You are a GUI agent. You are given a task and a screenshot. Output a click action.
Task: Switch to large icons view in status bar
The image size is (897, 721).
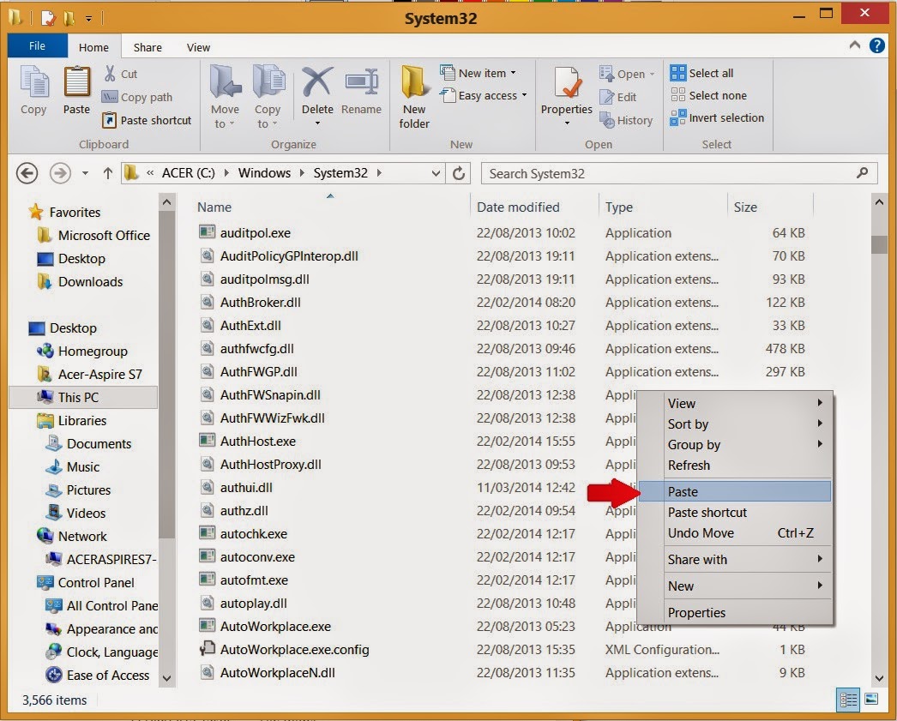(871, 700)
